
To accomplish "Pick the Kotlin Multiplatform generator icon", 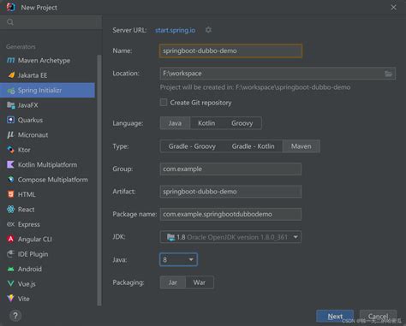I will (10, 164).
